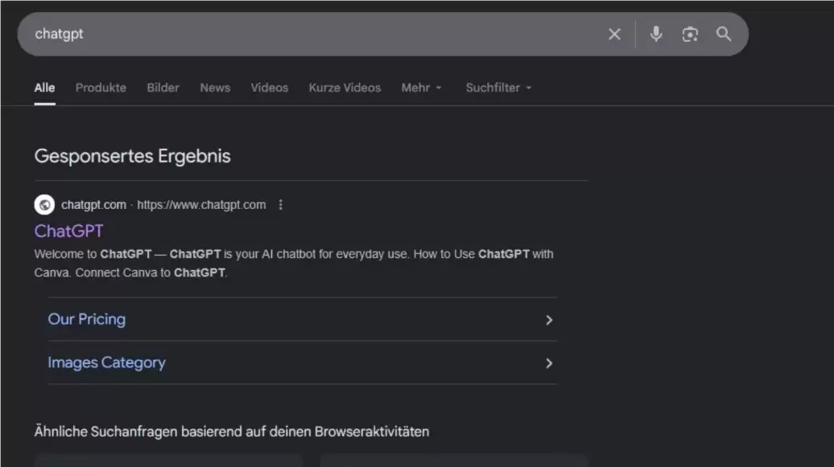Open search by image camera icon
This screenshot has width=834, height=467.
[690, 35]
